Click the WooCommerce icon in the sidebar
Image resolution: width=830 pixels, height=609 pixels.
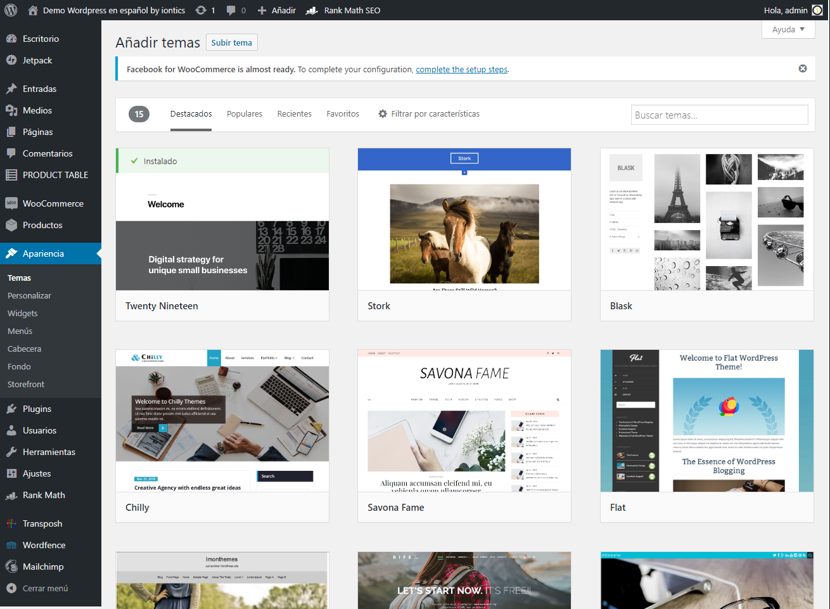click(x=11, y=203)
